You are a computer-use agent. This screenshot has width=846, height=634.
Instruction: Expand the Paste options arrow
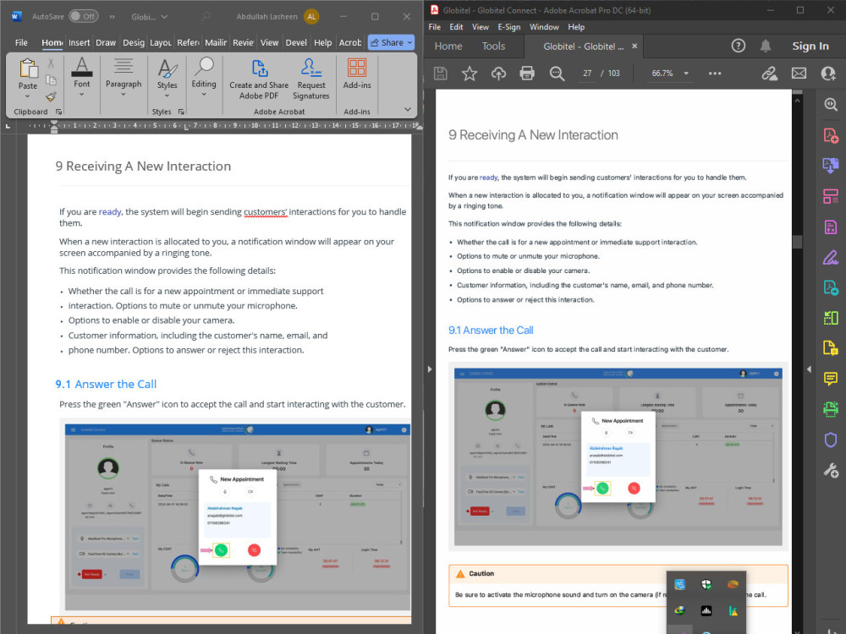(28, 96)
